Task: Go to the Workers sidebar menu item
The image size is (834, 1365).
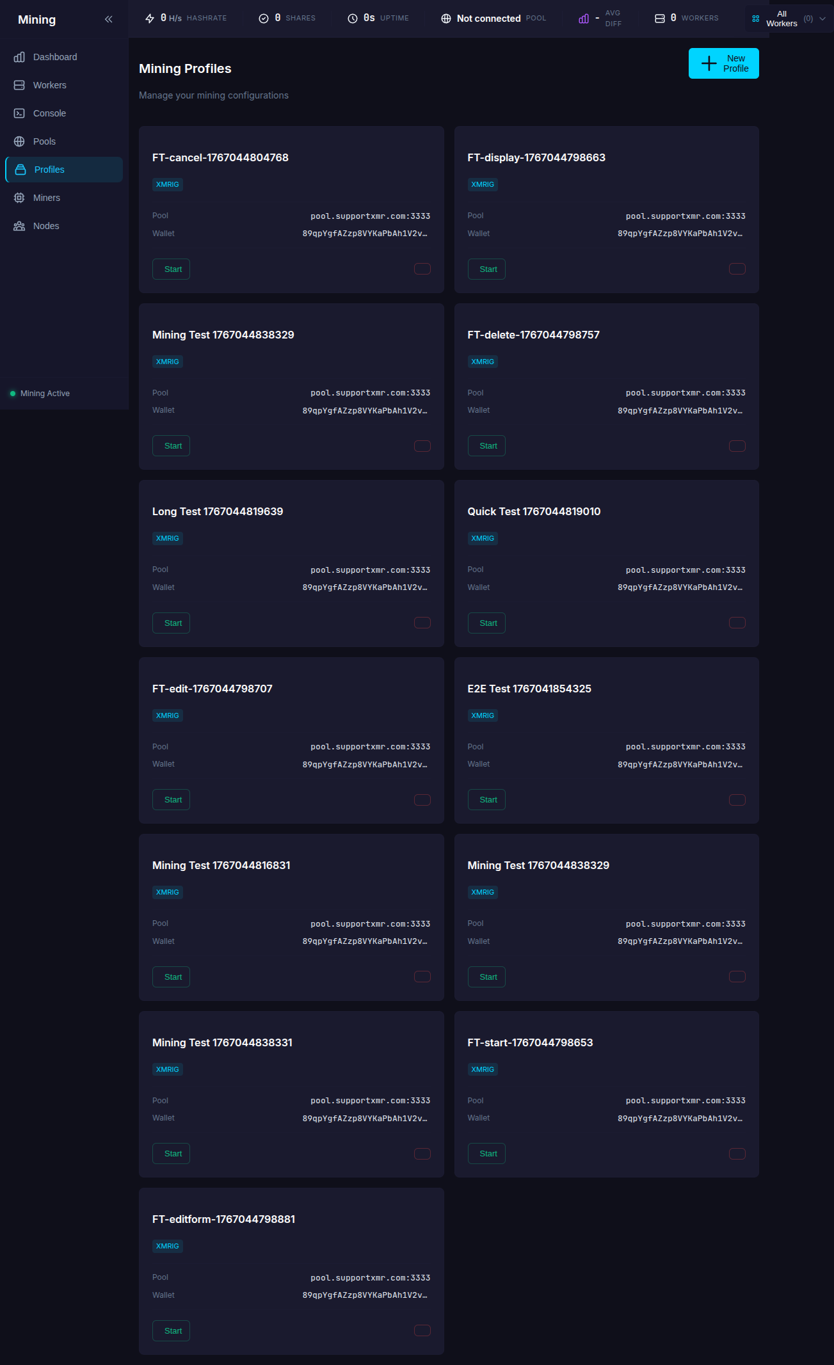Action: [x=49, y=85]
